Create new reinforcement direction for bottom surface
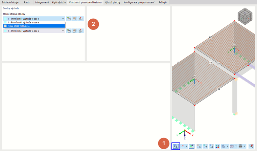 point(69,31)
